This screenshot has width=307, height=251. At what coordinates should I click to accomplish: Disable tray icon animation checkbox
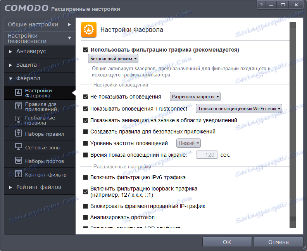tap(85, 120)
